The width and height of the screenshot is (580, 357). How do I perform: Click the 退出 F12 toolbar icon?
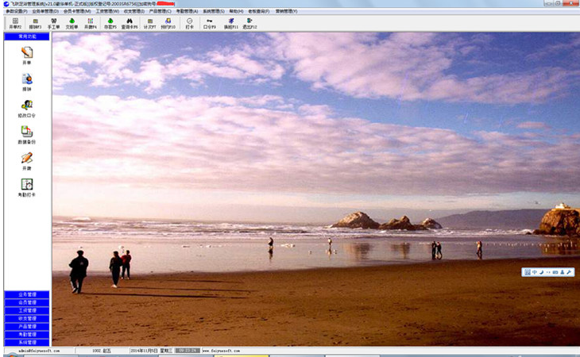[249, 23]
